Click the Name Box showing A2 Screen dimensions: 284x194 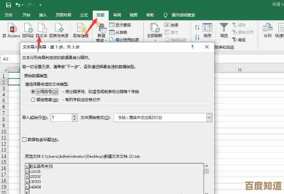point(11,59)
